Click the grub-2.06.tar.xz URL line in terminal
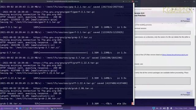Image resolution: width=196 pixels, height=110 pixels. (47, 88)
